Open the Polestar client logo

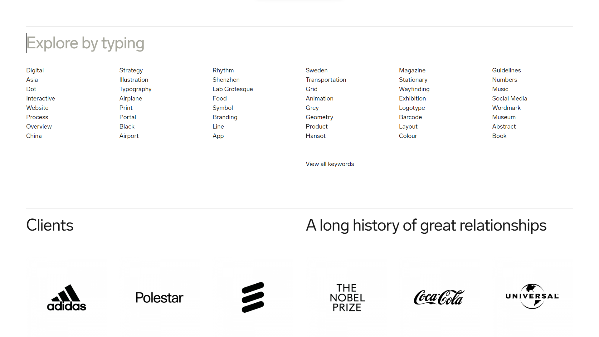click(159, 298)
